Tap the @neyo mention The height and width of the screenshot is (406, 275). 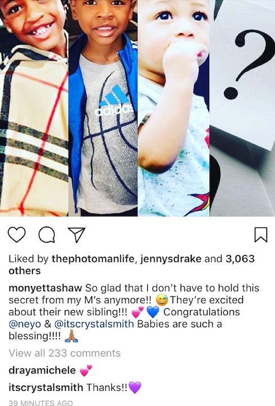click(x=25, y=324)
